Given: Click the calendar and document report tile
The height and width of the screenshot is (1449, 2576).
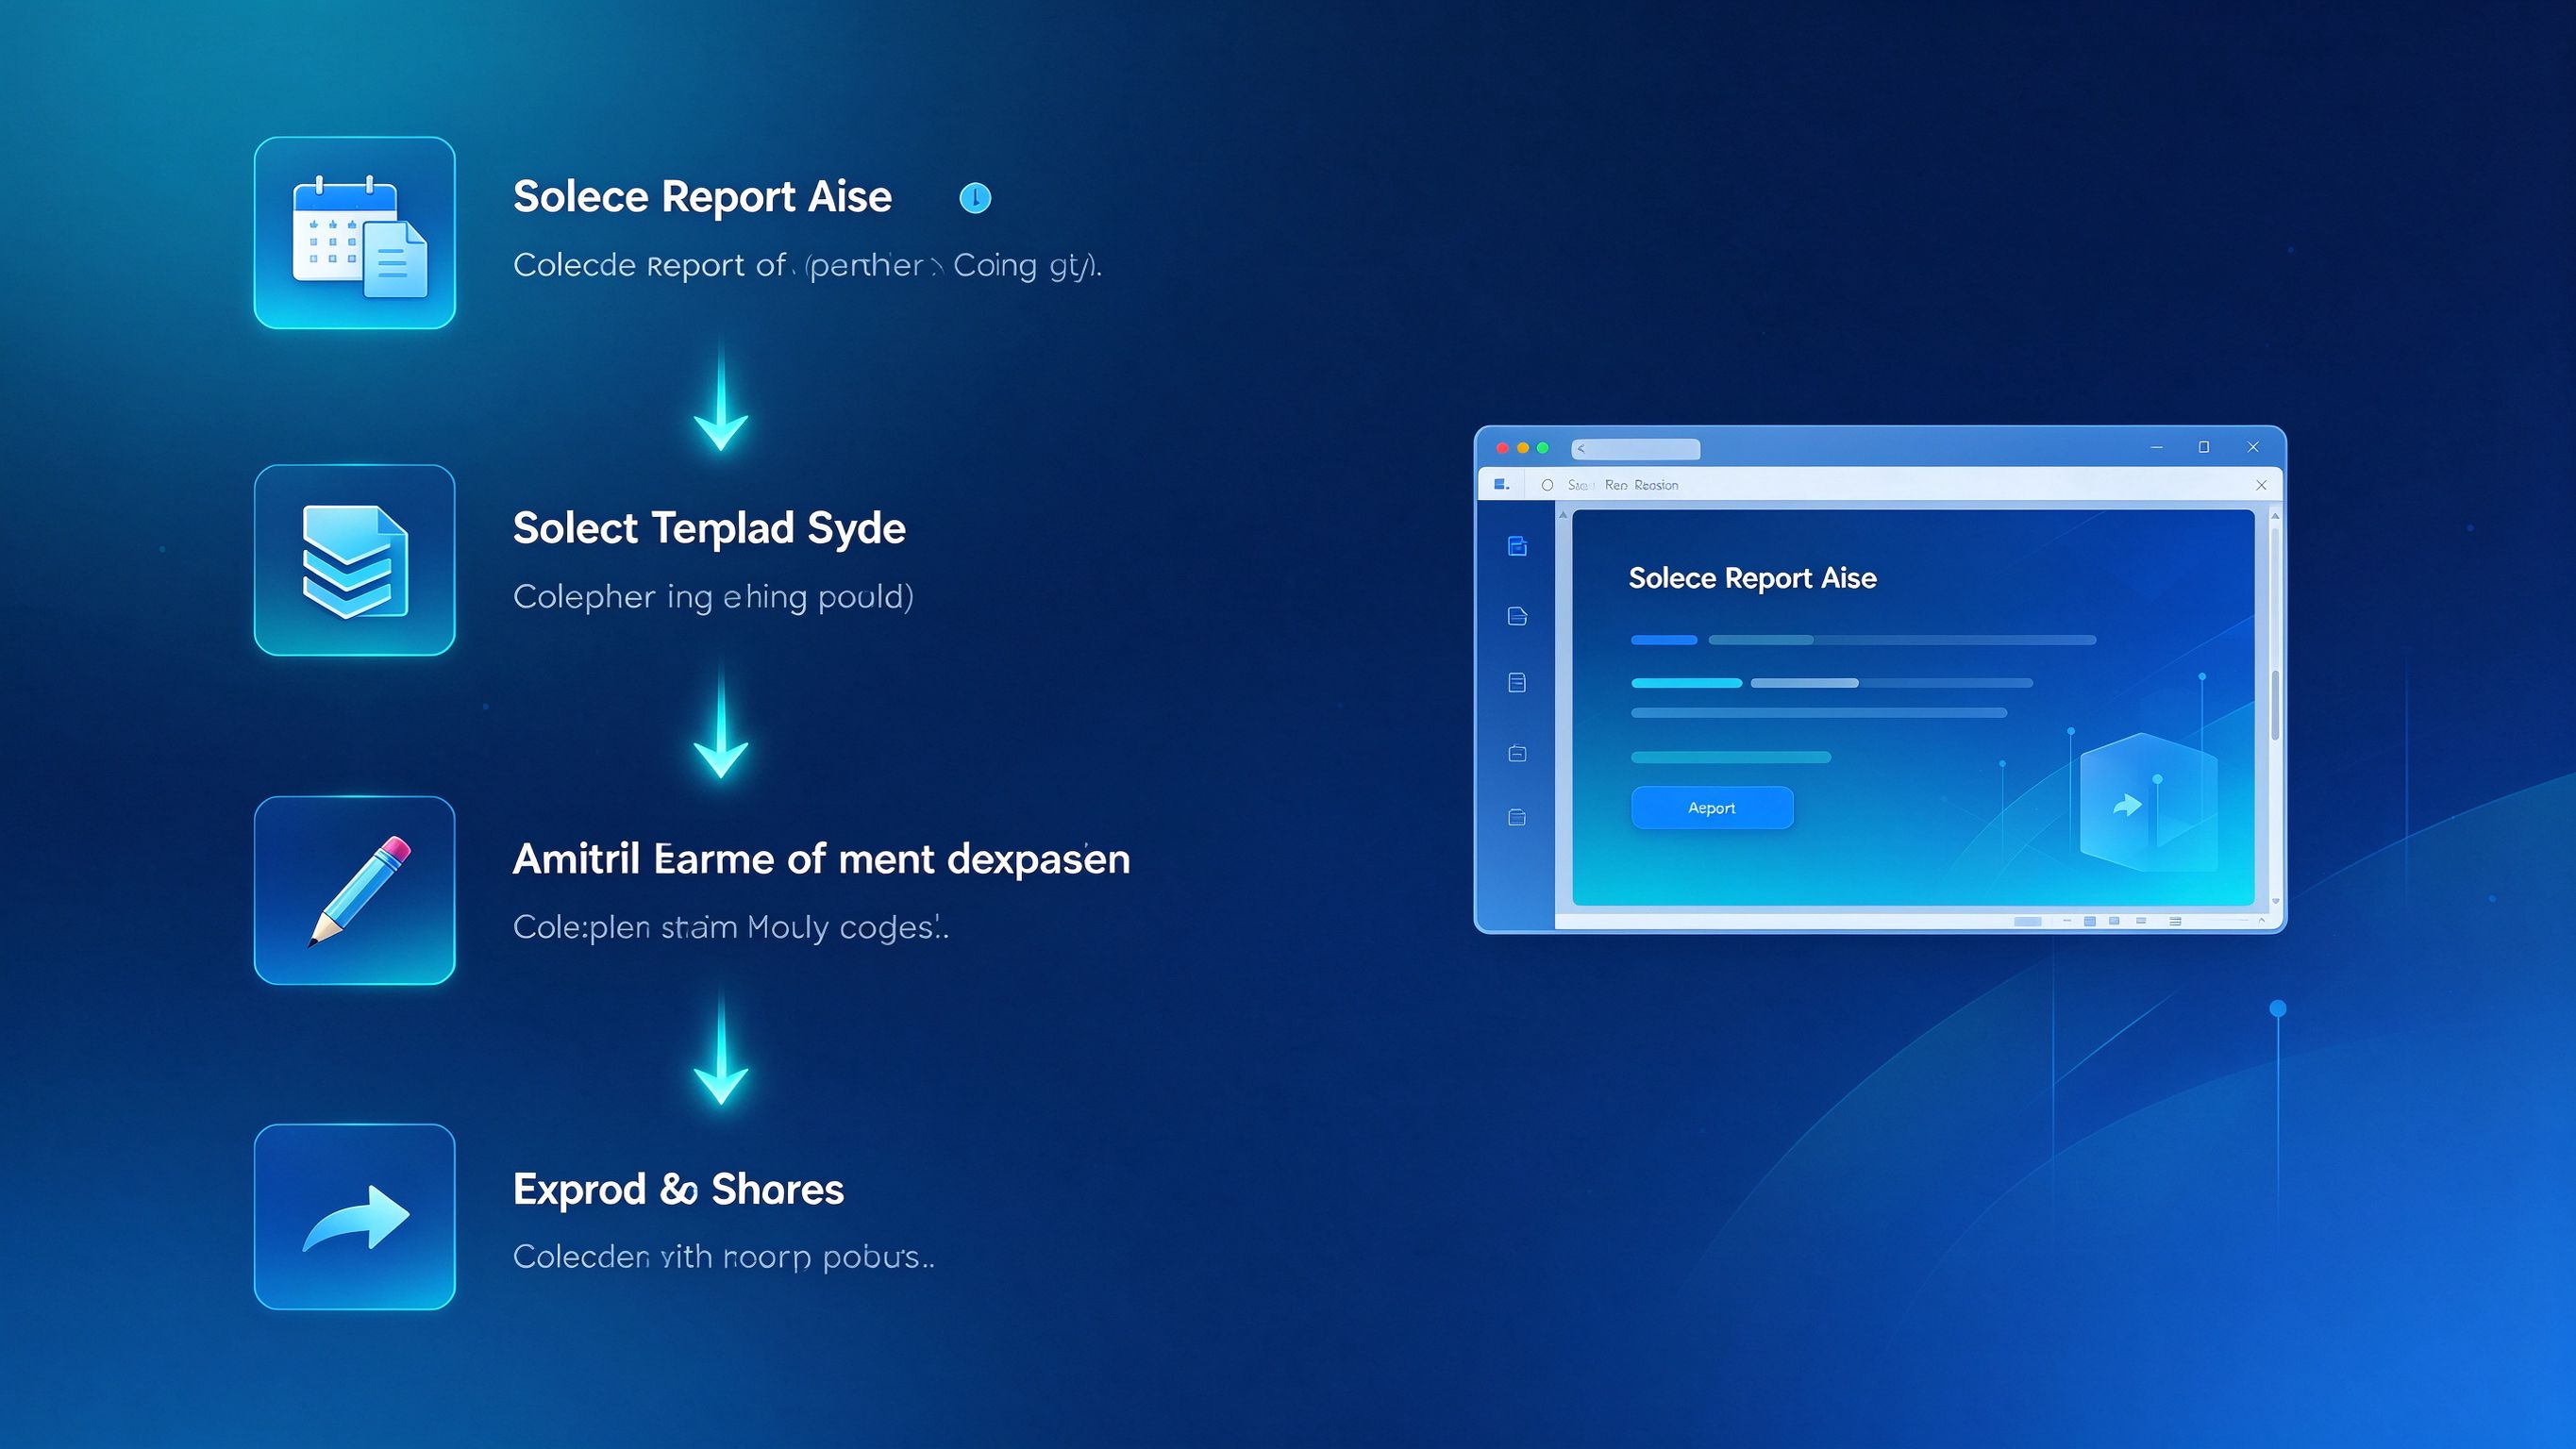Looking at the screenshot, I should coord(355,233).
